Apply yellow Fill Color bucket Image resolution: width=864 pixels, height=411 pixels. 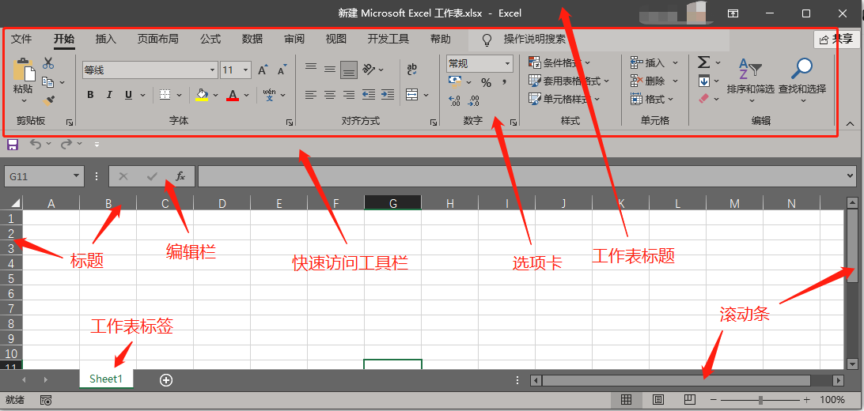(x=202, y=95)
